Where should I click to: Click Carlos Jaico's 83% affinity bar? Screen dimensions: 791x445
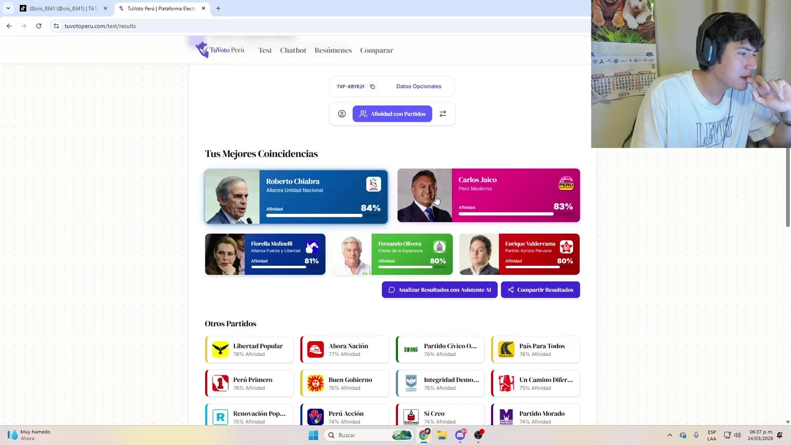tap(515, 214)
